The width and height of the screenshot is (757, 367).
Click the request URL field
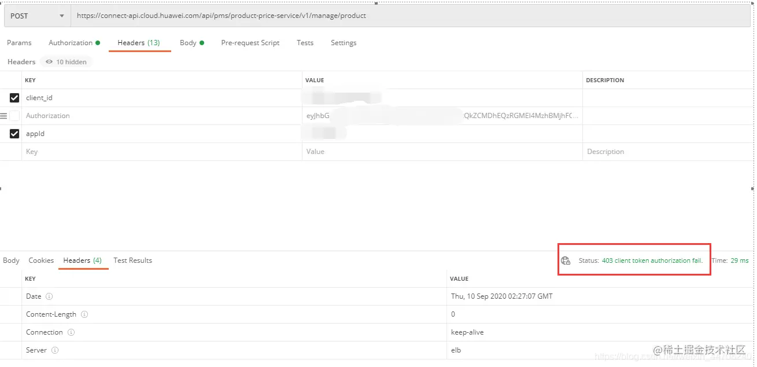coord(411,16)
